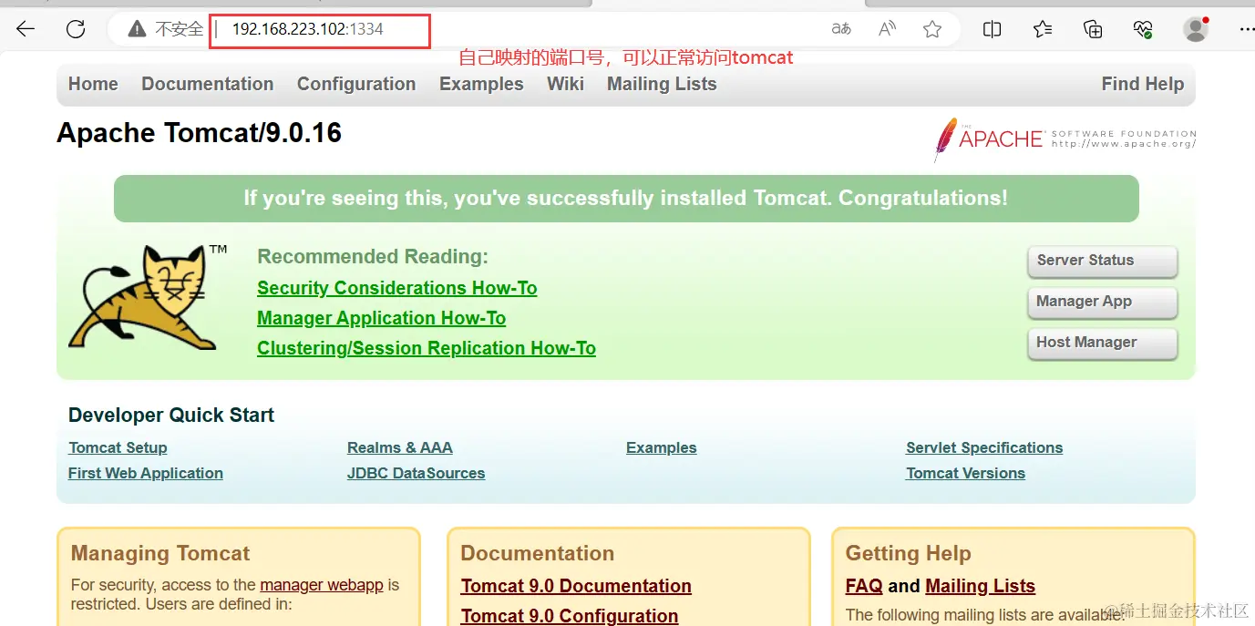Open the Examples navigation item
Viewport: 1255px width, 626px height.
pos(481,84)
